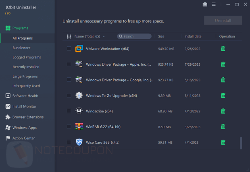Image resolution: width=250 pixels, height=172 pixels.
Task: Select the Wise Care 365 checkbox
Action: tap(69, 142)
